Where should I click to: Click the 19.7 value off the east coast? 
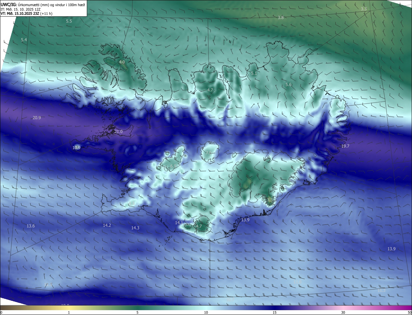click(345, 146)
